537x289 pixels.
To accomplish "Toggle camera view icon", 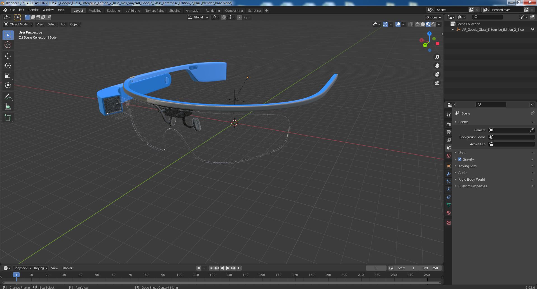I will tap(437, 74).
